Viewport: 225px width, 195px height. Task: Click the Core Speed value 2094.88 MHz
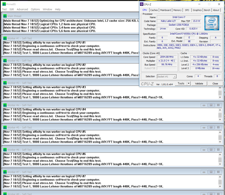(167, 57)
